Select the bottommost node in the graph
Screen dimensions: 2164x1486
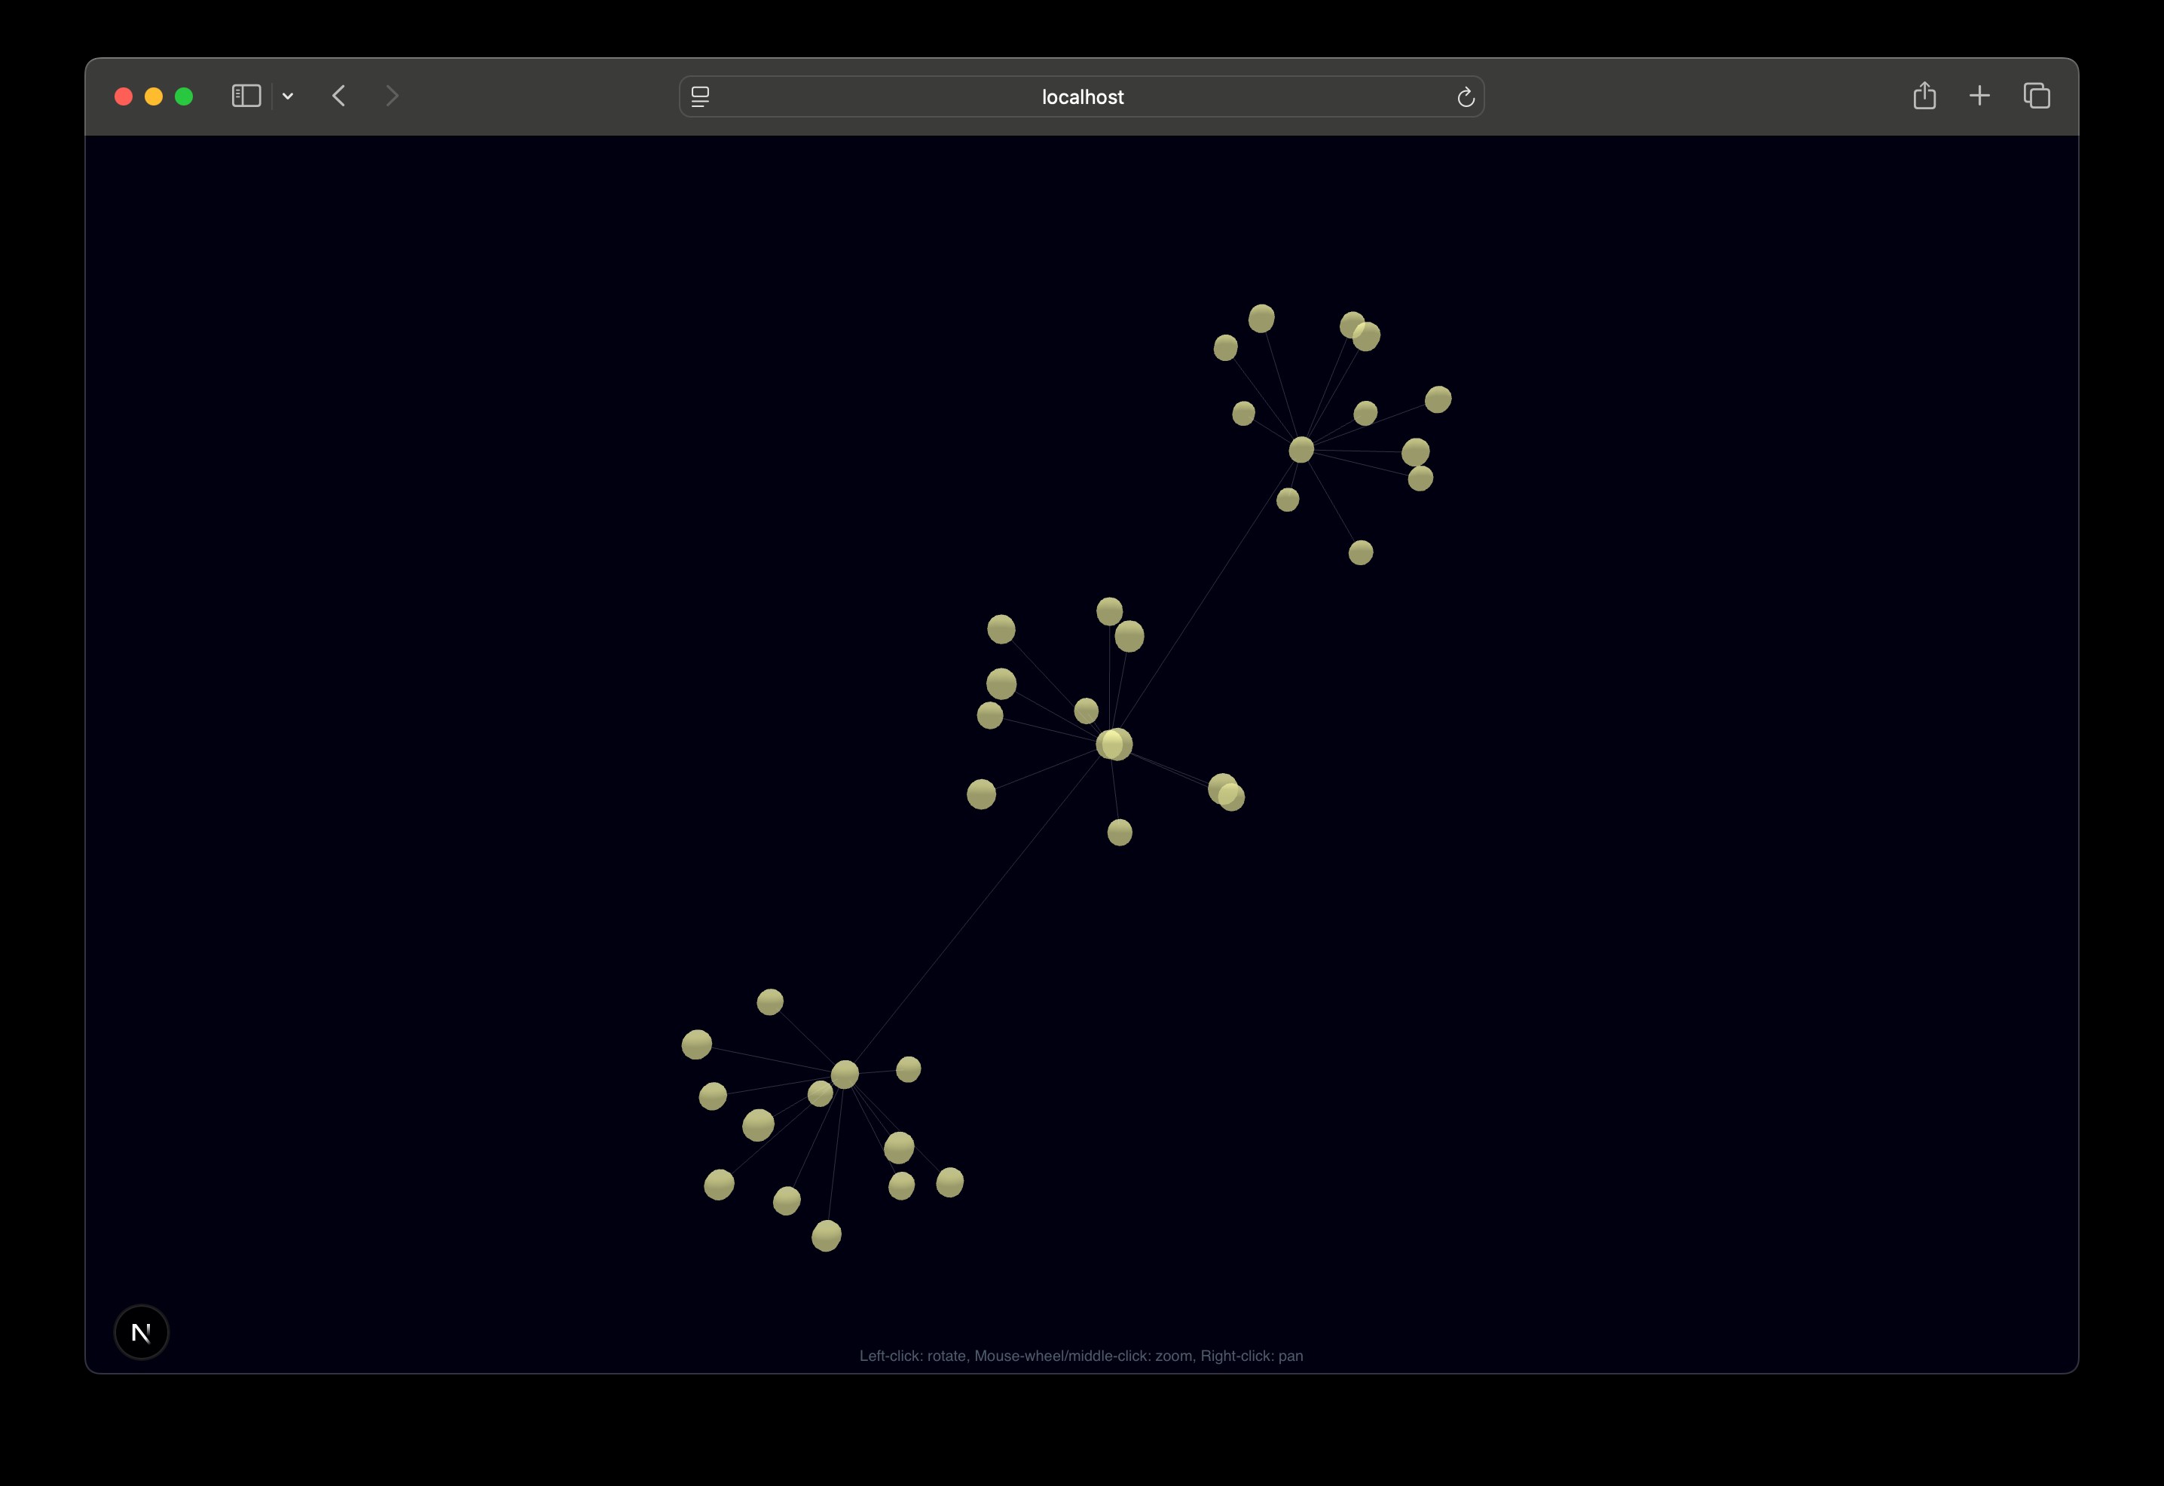coord(826,1236)
